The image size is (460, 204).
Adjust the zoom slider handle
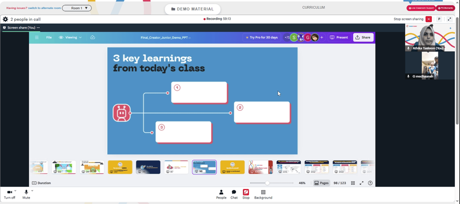pyautogui.click(x=267, y=183)
